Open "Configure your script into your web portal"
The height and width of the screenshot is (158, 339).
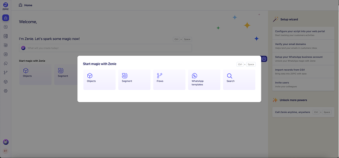tap(303, 33)
